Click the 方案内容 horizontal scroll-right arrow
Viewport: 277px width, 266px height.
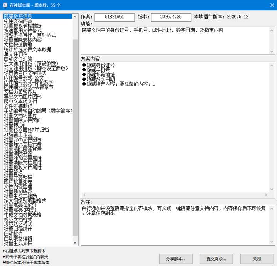266,195
